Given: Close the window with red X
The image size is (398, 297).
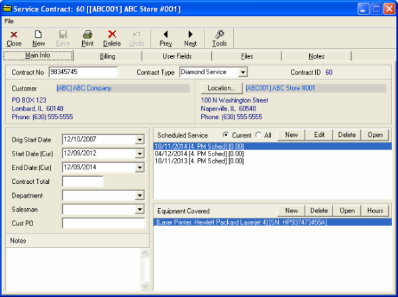Looking at the screenshot, I should coord(389,9).
